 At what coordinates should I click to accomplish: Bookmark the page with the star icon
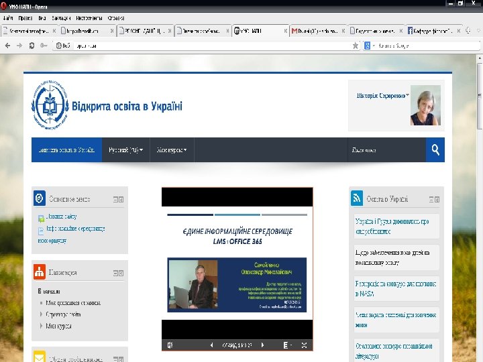point(355,46)
